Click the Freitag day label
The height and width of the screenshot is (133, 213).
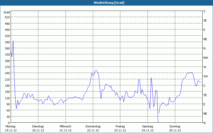pyautogui.click(x=120, y=127)
